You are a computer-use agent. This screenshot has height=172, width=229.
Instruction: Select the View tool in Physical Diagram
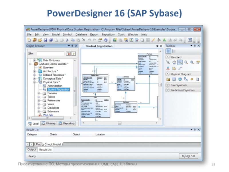(x=180, y=79)
